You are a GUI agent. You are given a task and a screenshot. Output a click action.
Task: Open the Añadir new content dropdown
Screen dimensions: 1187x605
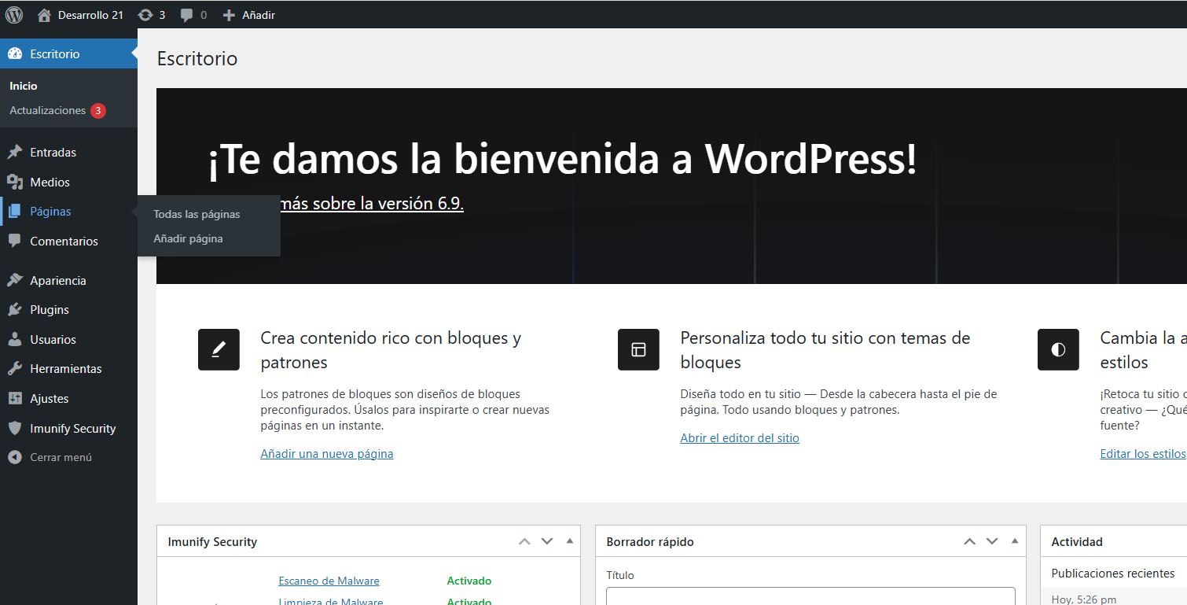[x=249, y=15]
